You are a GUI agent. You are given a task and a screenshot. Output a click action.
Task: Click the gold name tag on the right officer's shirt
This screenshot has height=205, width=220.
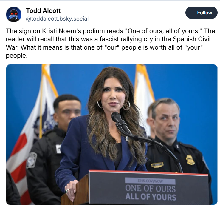pyautogui.click(x=157, y=165)
